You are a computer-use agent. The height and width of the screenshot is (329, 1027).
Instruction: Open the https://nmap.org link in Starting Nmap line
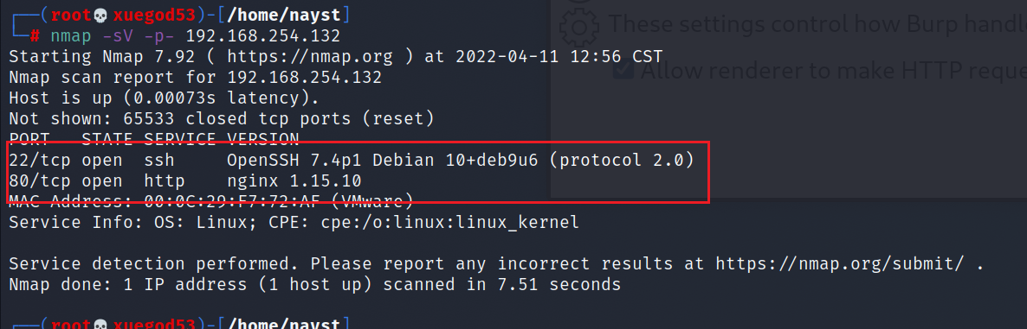(x=310, y=56)
